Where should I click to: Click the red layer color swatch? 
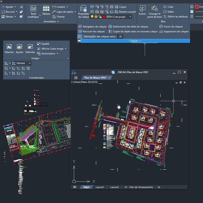[104, 17]
